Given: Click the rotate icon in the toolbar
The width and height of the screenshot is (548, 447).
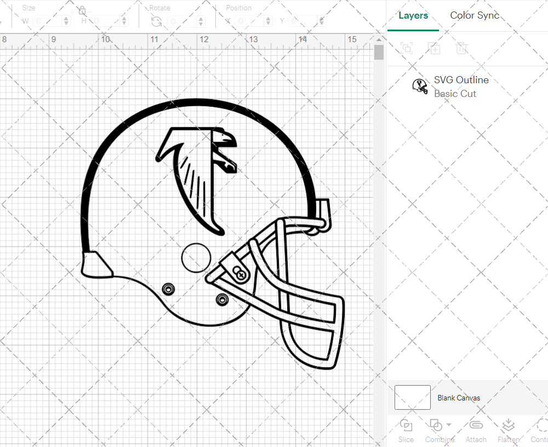Looking at the screenshot, I should (156, 20).
